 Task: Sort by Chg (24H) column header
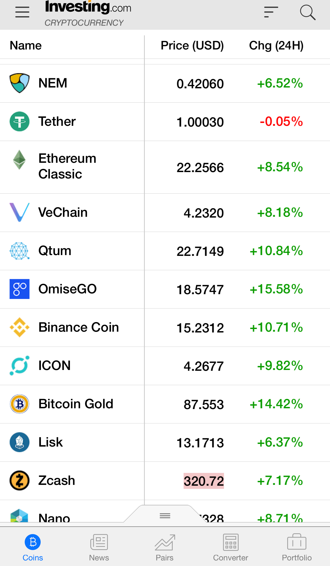pyautogui.click(x=276, y=45)
